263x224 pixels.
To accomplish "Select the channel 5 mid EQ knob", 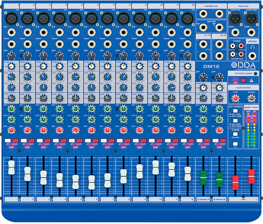I will (x=75, y=87).
